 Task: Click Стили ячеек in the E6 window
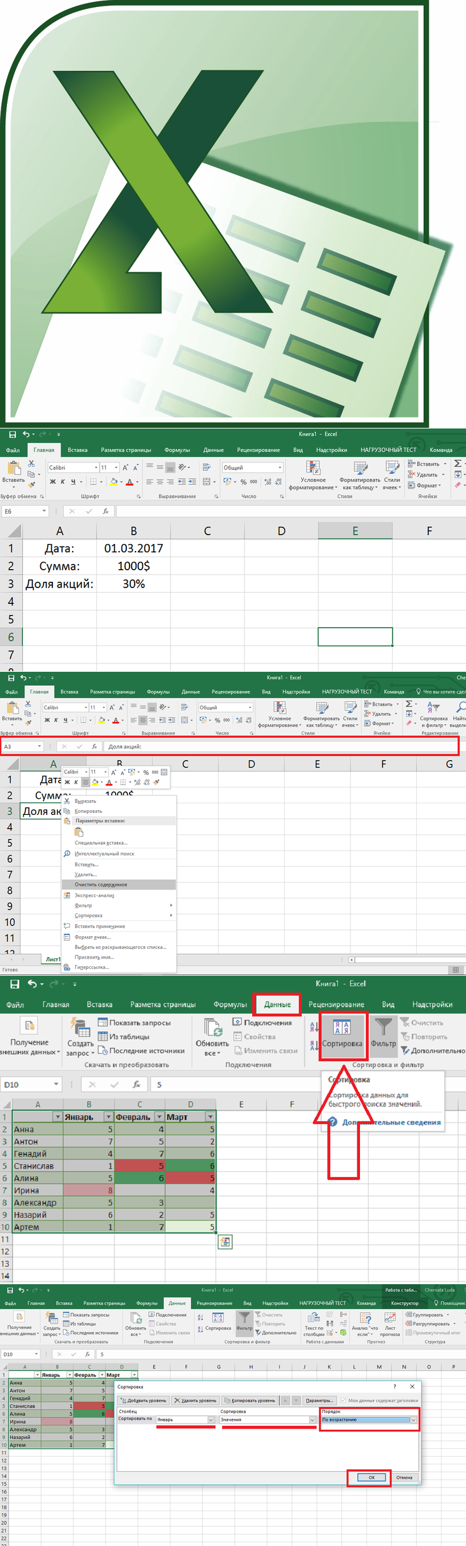pos(392,475)
